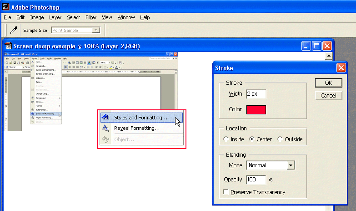Select the Eyedropper tool icon
356x211 pixels.
14,30
